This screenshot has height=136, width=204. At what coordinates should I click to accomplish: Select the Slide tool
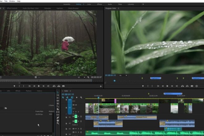pos(58,115)
